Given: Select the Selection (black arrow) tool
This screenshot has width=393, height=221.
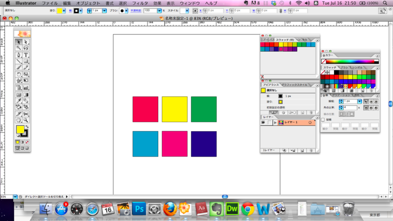Looking at the screenshot, I should click(x=19, y=42).
